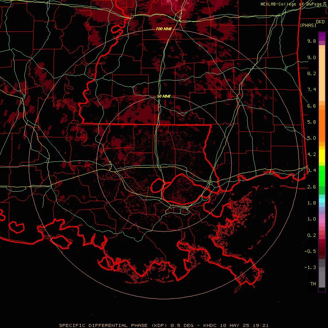Image resolution: width=328 pixels, height=328 pixels.
Task: Click the "NEXLAB-College of DuPage" header text
Action: click(x=290, y=4)
